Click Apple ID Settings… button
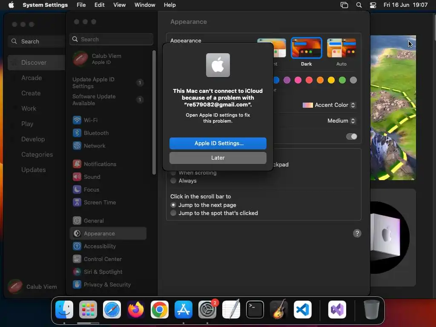Screen dimensions: 436x327 tap(218, 143)
